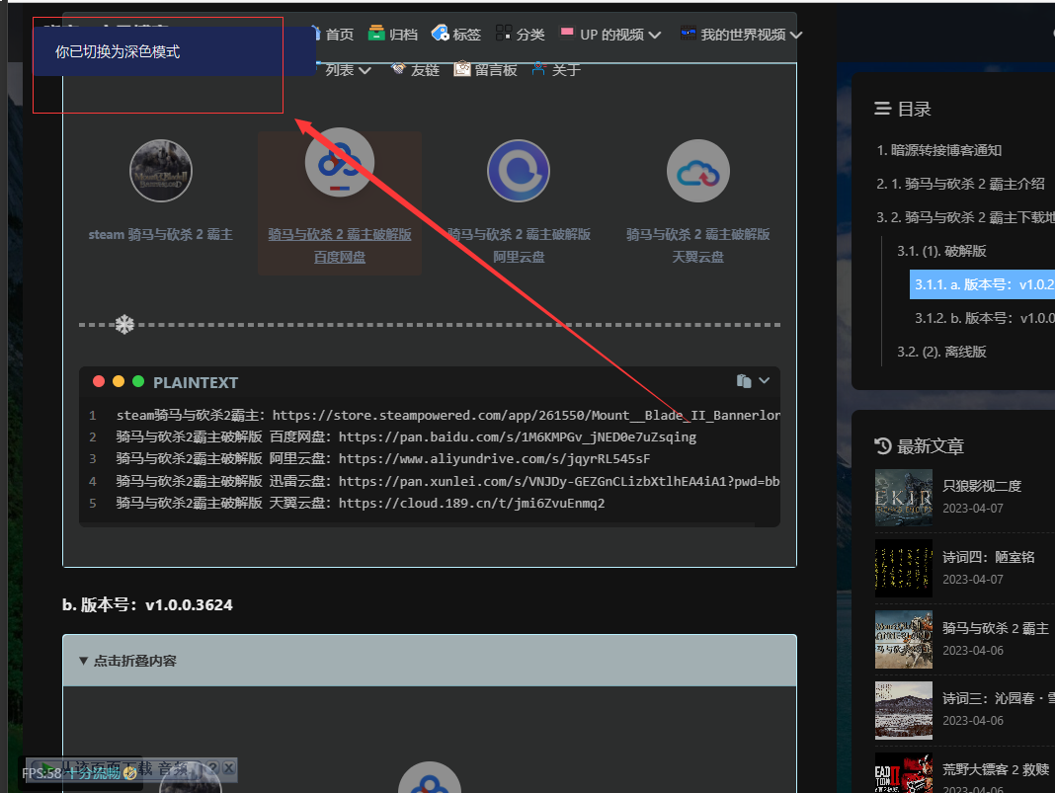This screenshot has width=1055, height=793.
Task: Click the 归档 archive nav icon
Action: pyautogui.click(x=376, y=34)
